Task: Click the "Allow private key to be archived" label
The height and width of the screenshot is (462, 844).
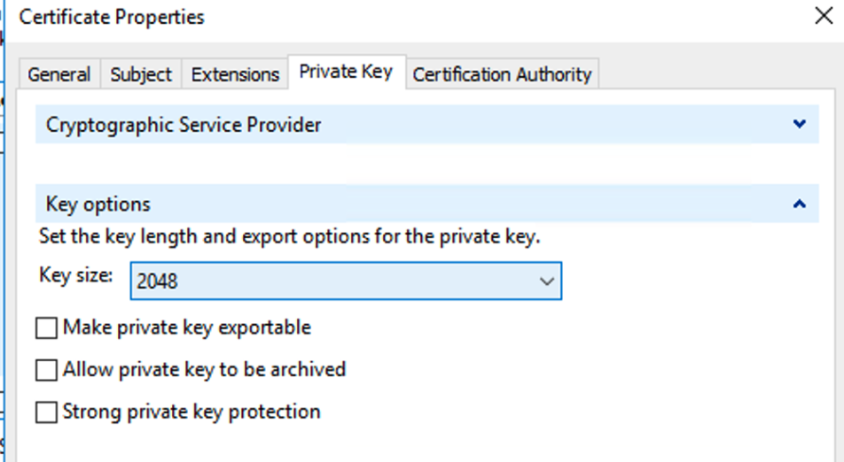Action: pos(204,369)
